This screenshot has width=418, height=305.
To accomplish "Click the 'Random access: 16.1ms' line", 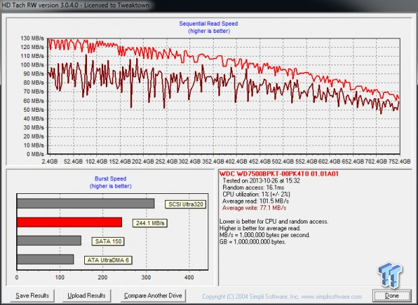I will (x=253, y=188).
